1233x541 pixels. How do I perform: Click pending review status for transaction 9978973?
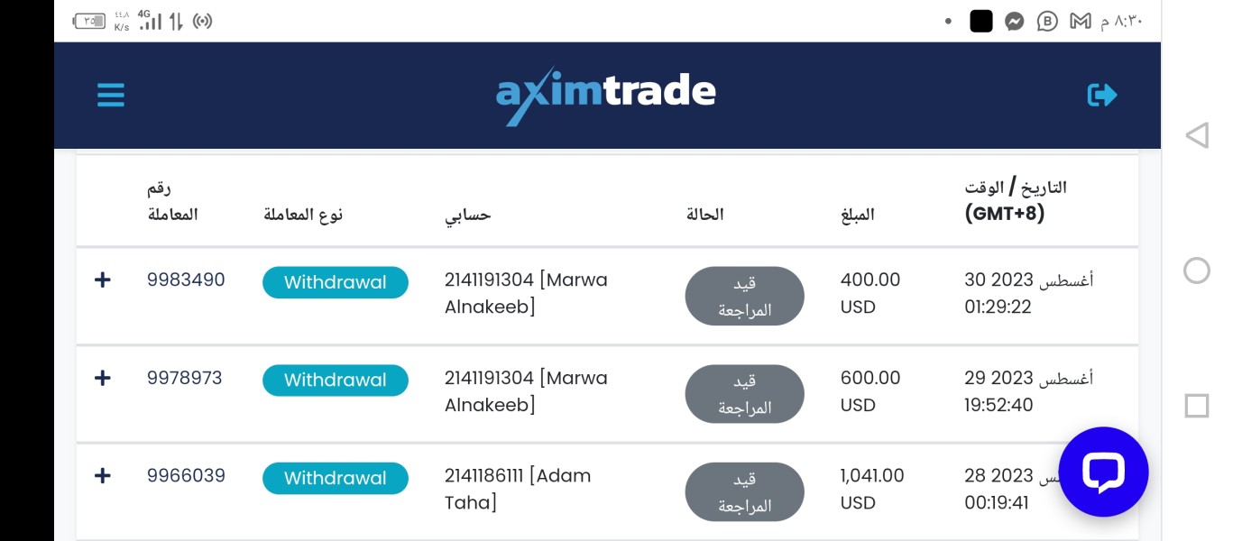pos(744,394)
